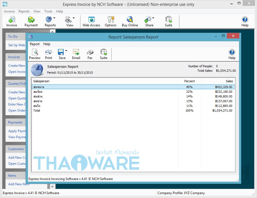The height and width of the screenshot is (198, 257).
Task: Collapse the Customers sidebar section header
Action: [15, 149]
